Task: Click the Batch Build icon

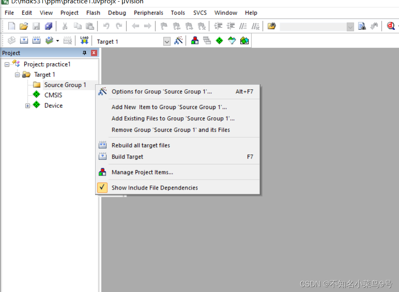Action: 49,40
